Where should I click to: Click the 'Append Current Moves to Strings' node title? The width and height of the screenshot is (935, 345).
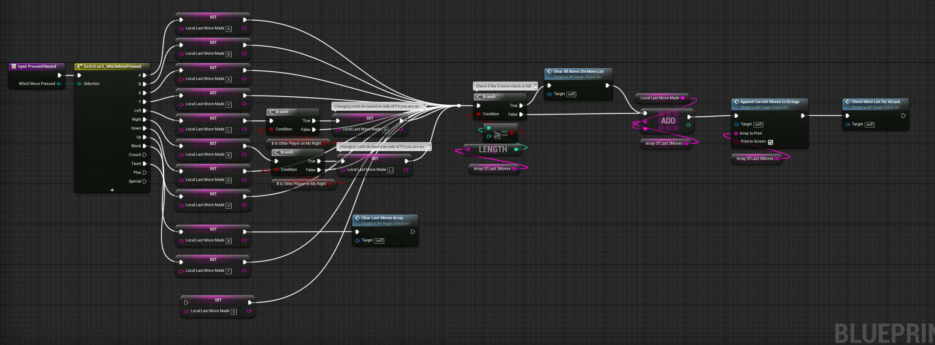click(x=769, y=102)
